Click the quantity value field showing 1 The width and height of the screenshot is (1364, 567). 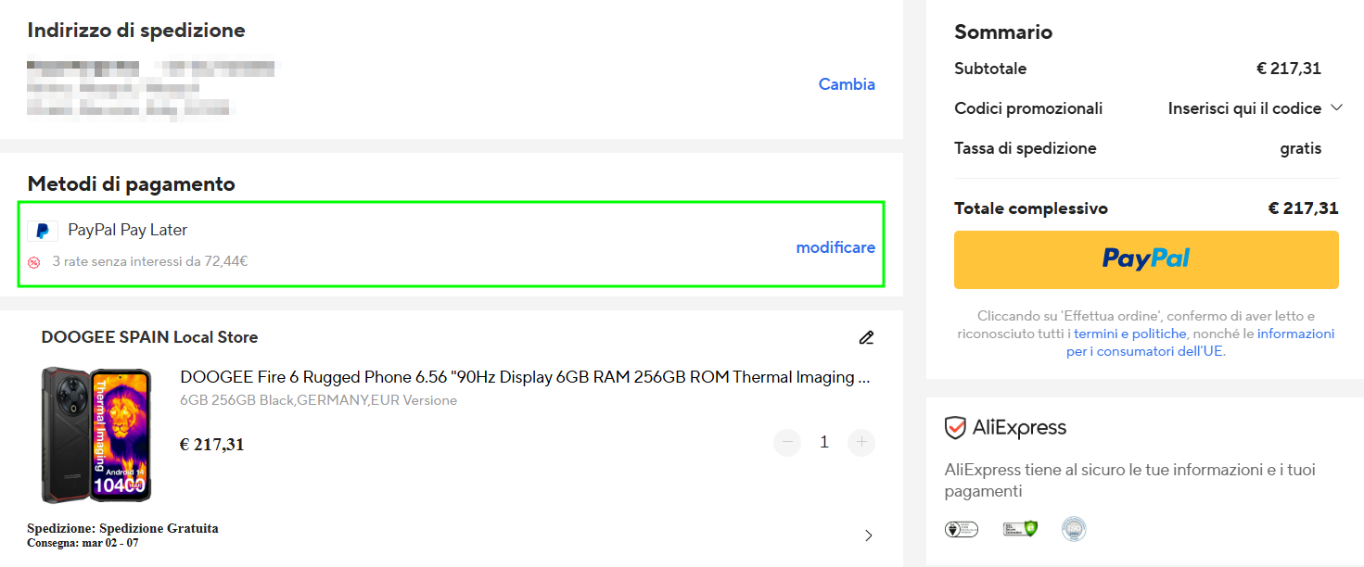click(x=823, y=443)
